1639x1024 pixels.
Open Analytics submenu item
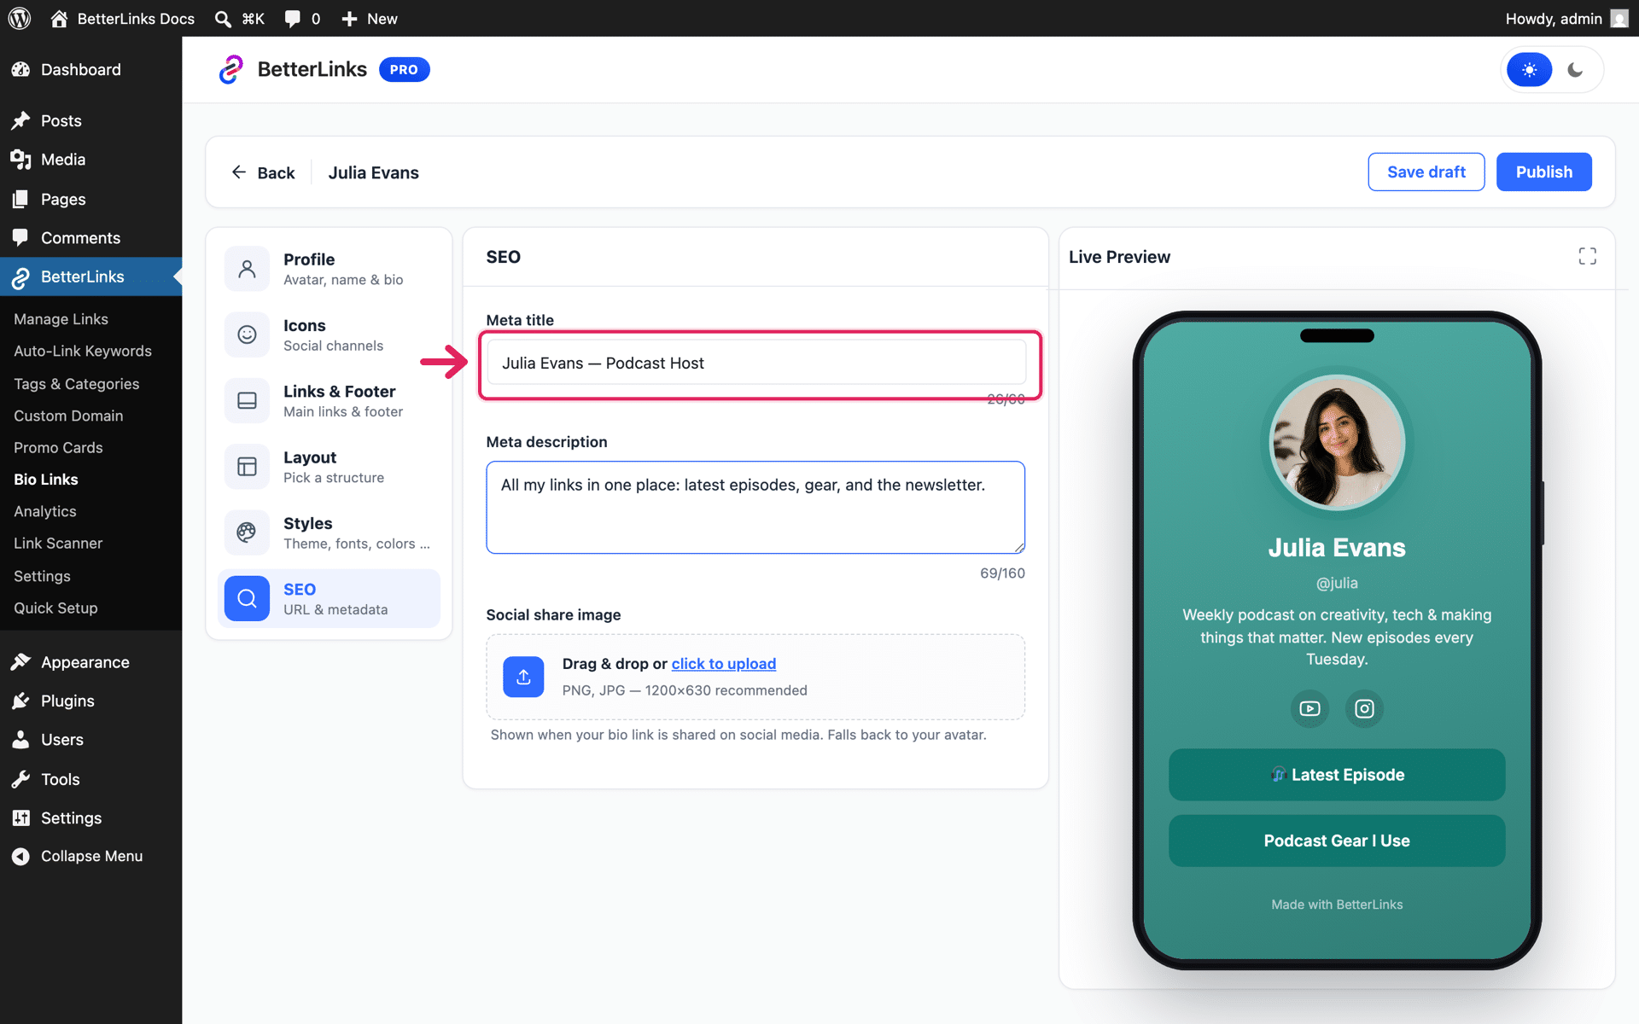pos(45,511)
